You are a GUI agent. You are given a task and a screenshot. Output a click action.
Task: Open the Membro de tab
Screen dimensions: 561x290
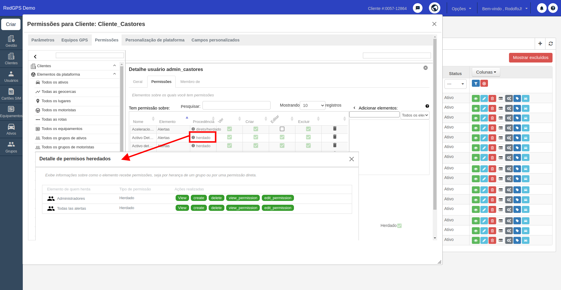coord(190,82)
